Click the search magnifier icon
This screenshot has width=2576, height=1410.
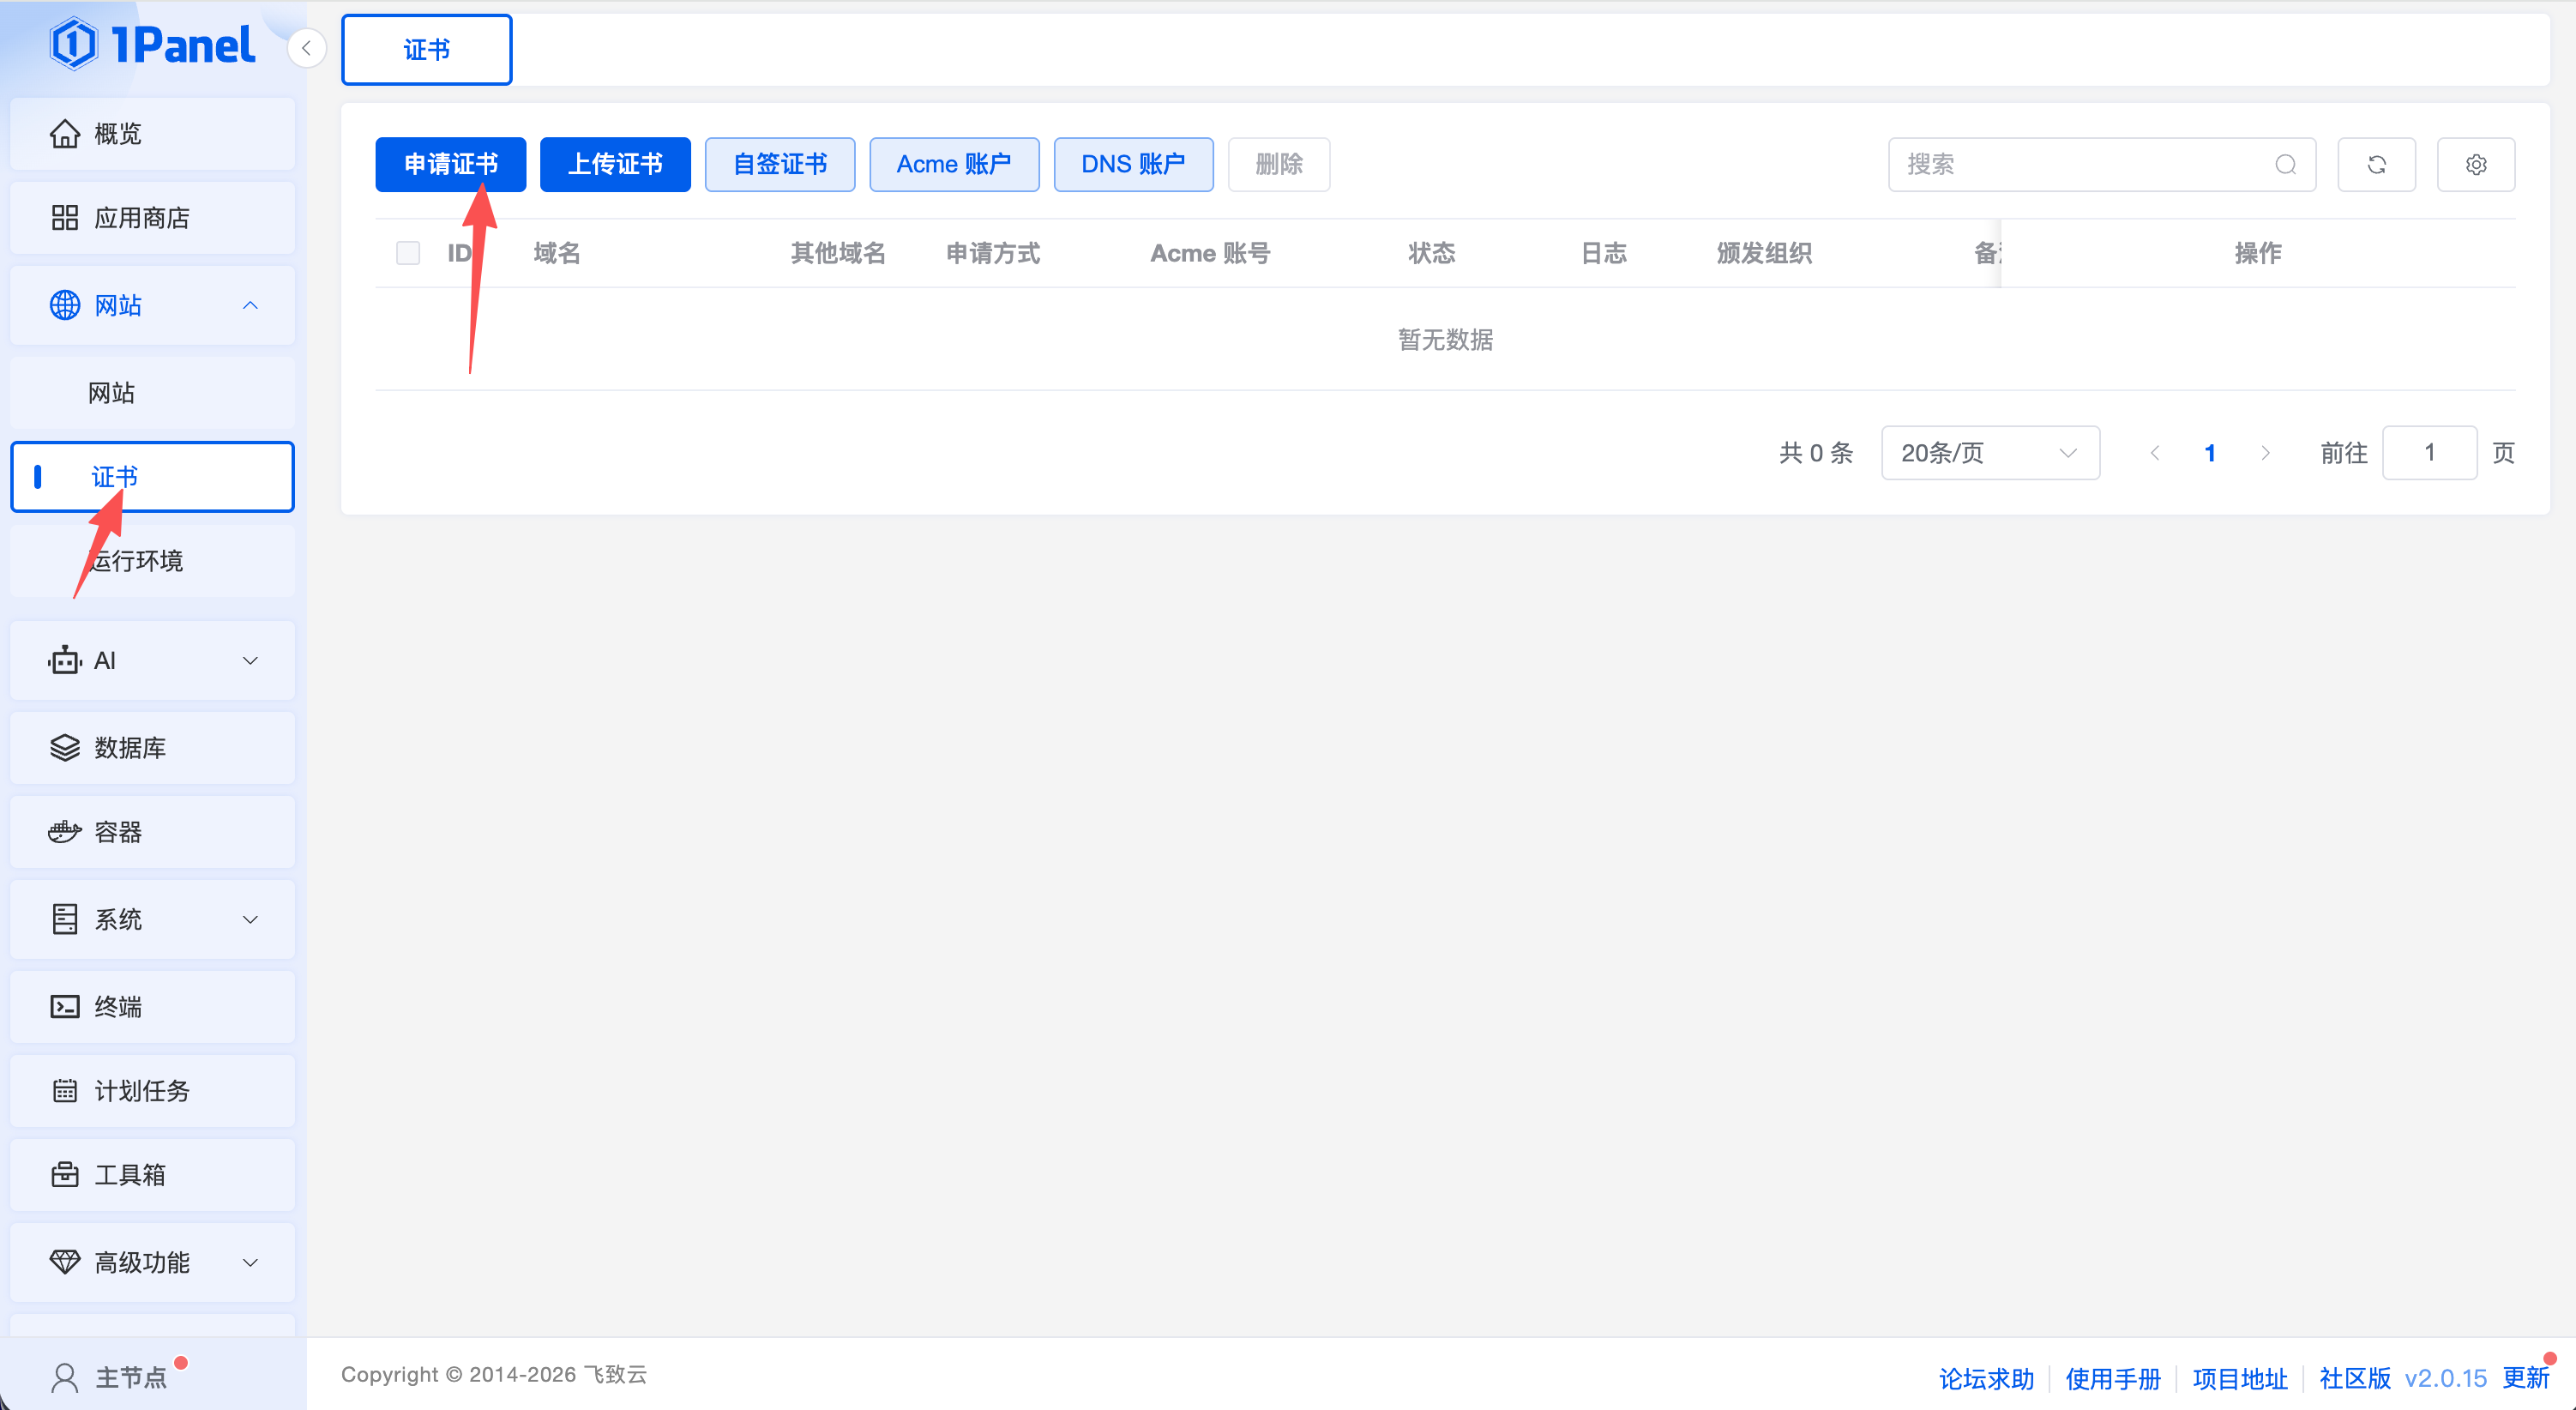click(x=2286, y=164)
